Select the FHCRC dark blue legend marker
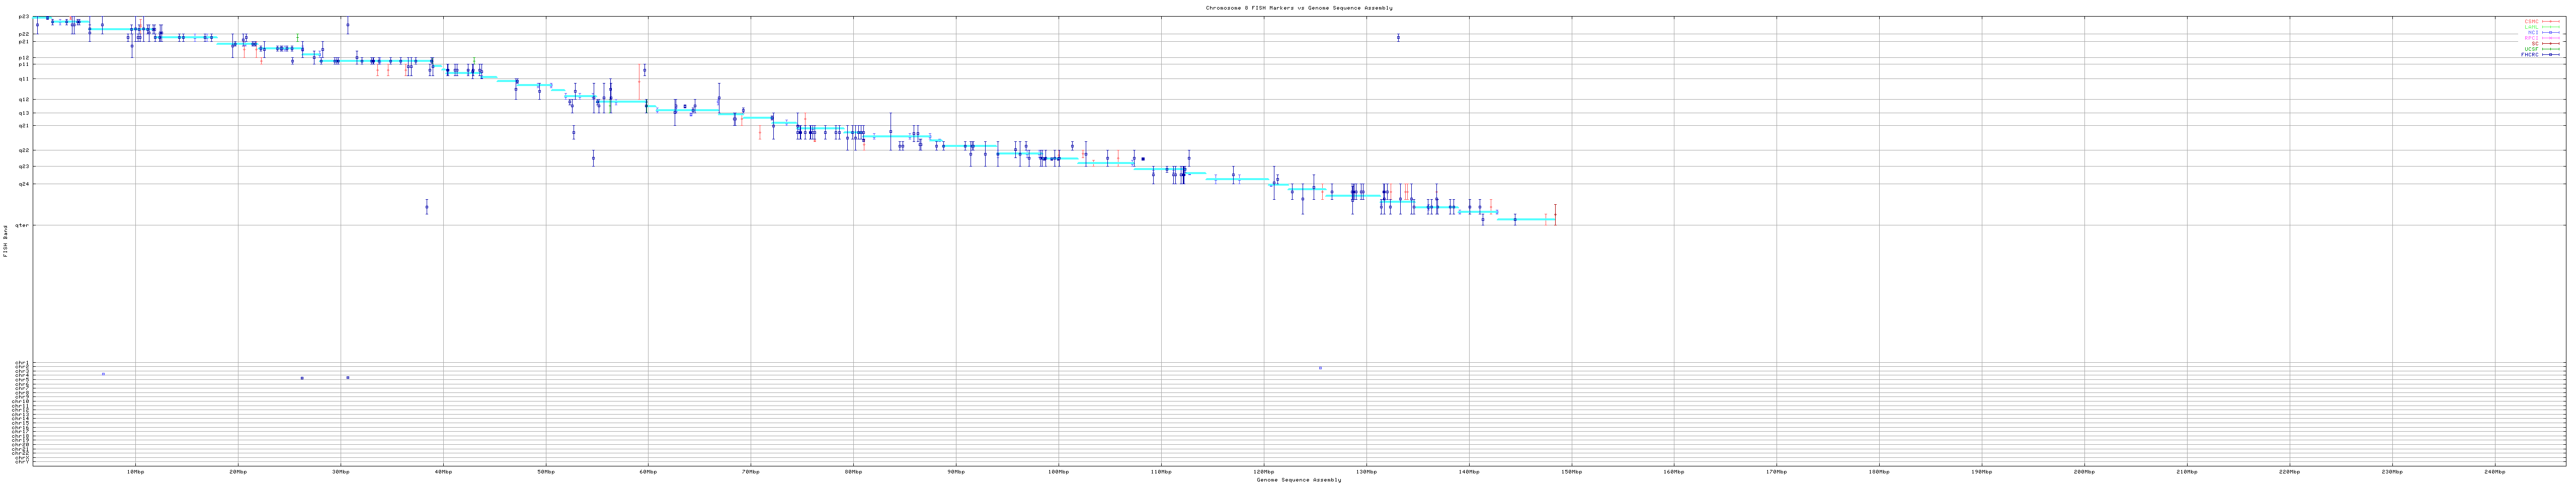The image size is (2576, 483). 2550,55
